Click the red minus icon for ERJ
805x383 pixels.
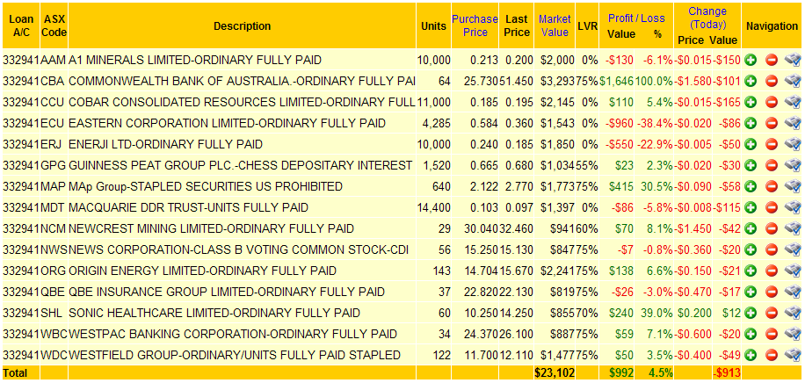772,144
